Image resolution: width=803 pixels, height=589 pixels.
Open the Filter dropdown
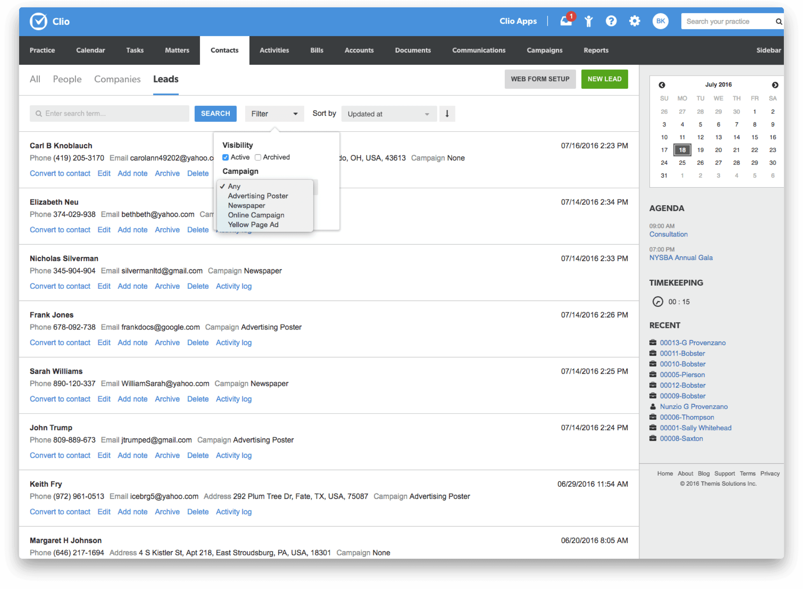[x=274, y=114]
